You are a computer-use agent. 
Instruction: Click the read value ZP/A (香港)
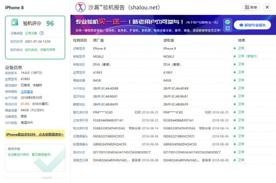pyautogui.click(x=172, y=65)
